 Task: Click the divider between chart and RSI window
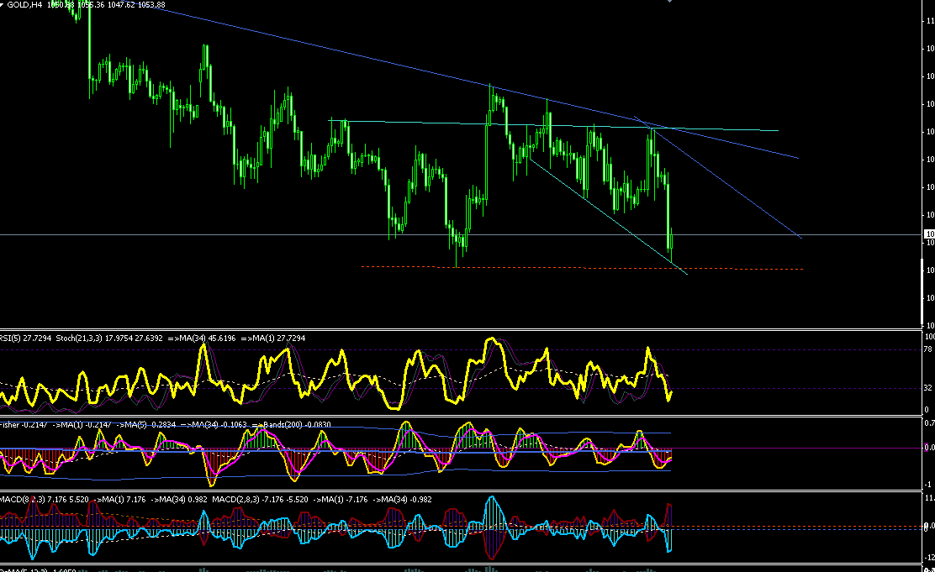(x=462, y=330)
